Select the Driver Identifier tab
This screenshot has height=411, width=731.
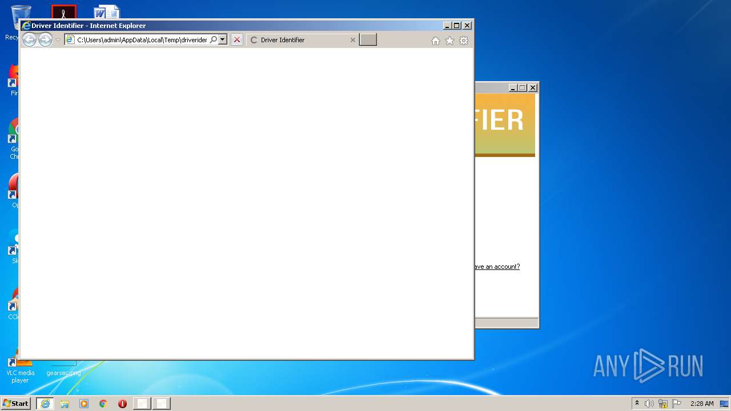302,40
